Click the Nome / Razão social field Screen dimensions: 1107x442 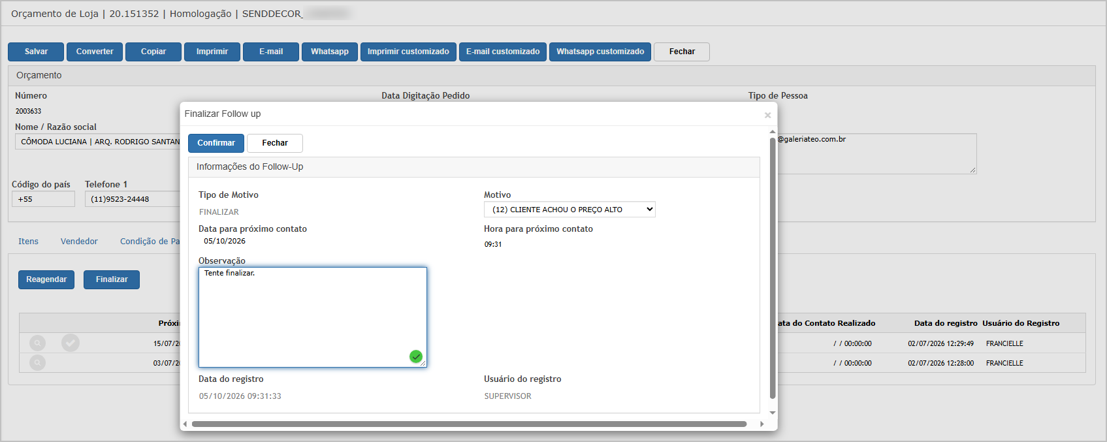(x=98, y=142)
